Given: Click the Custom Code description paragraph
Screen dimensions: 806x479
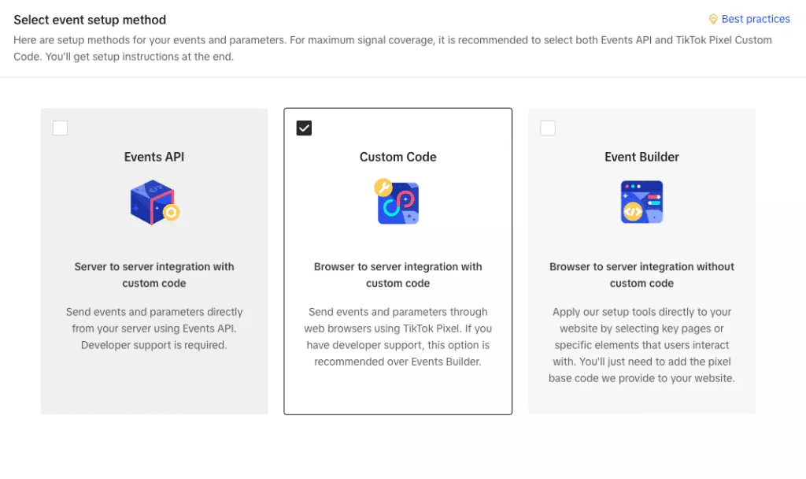Looking at the screenshot, I should coord(397,336).
